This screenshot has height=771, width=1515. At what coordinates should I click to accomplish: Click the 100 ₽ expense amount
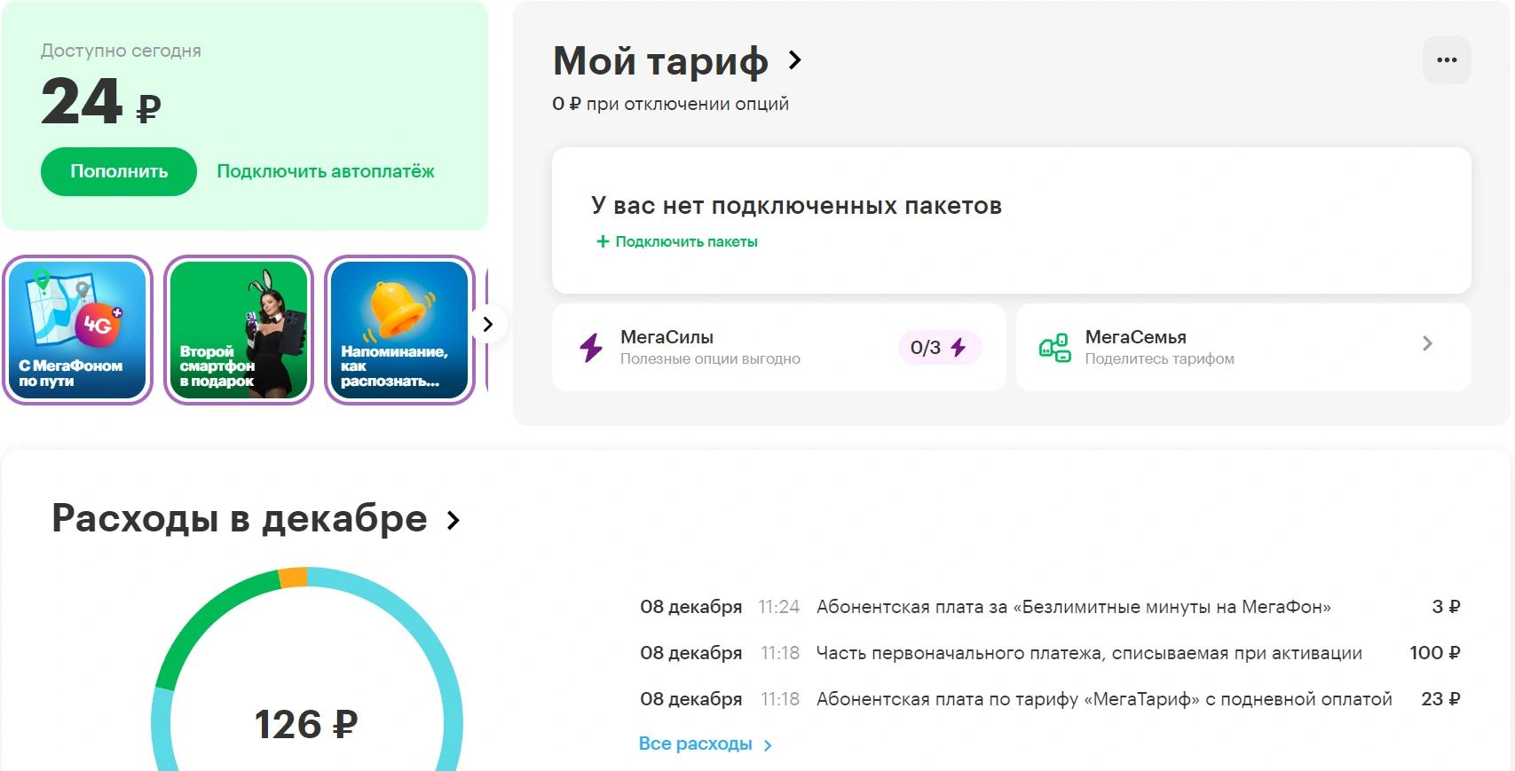click(x=1434, y=653)
